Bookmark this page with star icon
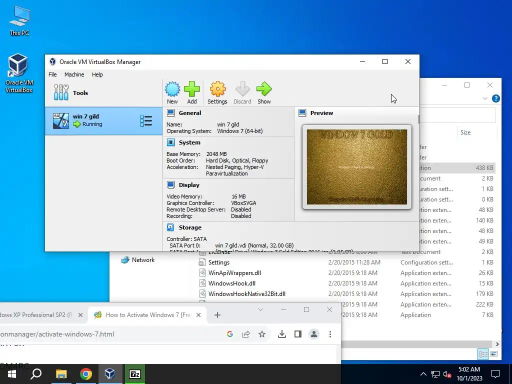The image size is (512, 384). (x=262, y=334)
